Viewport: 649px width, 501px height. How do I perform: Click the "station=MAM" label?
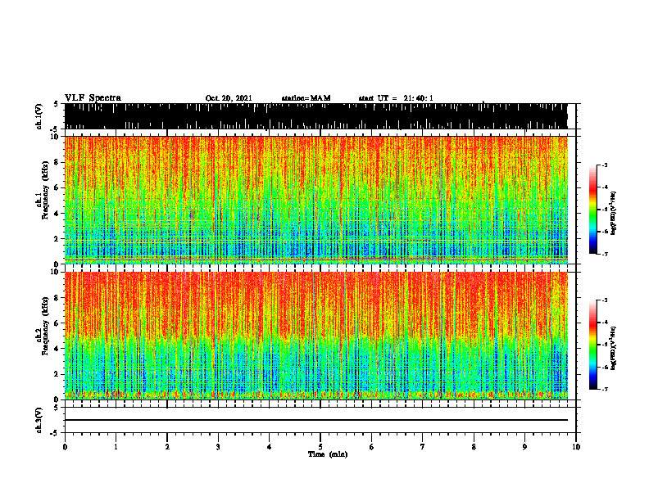click(306, 98)
